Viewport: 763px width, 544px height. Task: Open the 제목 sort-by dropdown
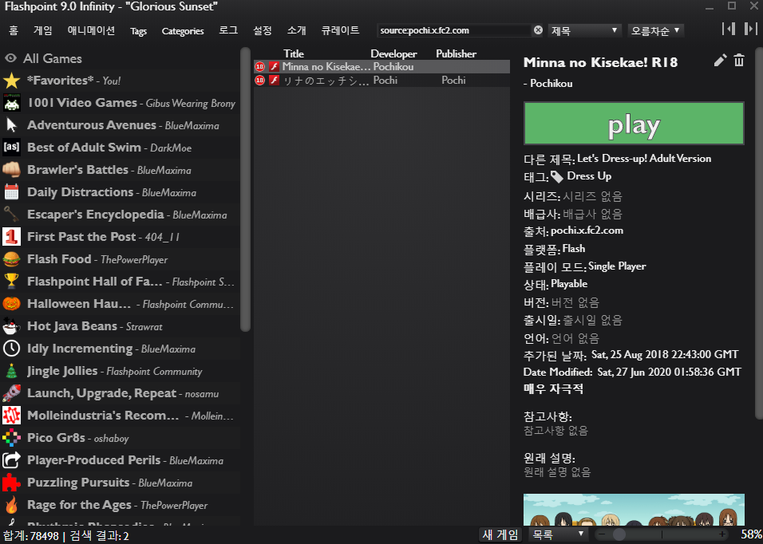tap(584, 30)
